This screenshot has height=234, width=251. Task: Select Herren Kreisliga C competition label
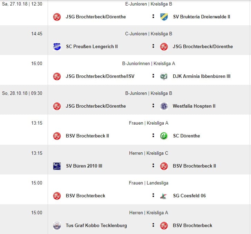pos(148,153)
